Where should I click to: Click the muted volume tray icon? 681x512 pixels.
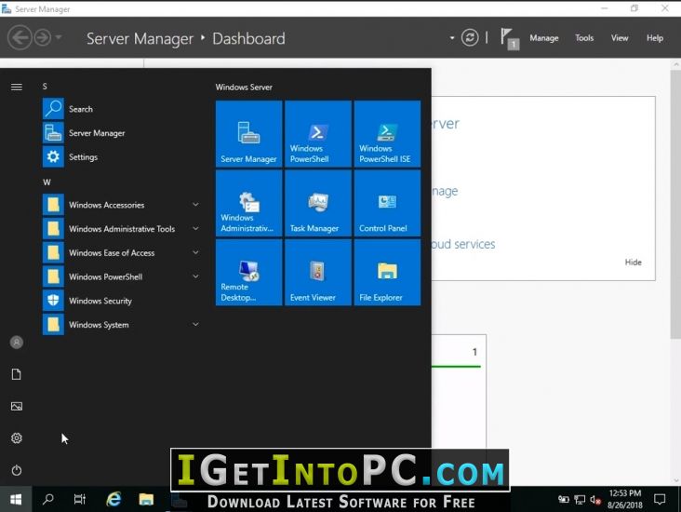(595, 500)
